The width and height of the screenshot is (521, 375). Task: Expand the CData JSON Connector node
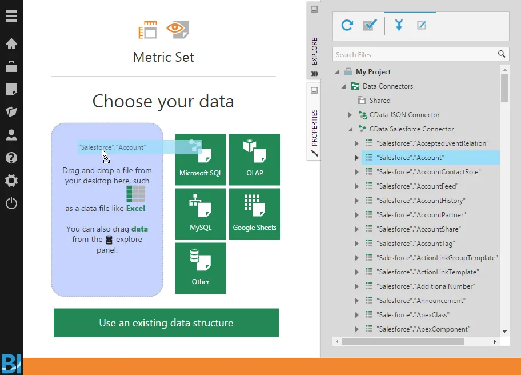350,114
